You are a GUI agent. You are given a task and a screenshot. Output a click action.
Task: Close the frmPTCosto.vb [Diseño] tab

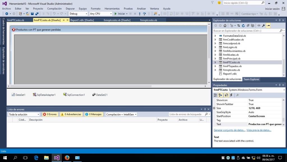[x=67, y=20]
